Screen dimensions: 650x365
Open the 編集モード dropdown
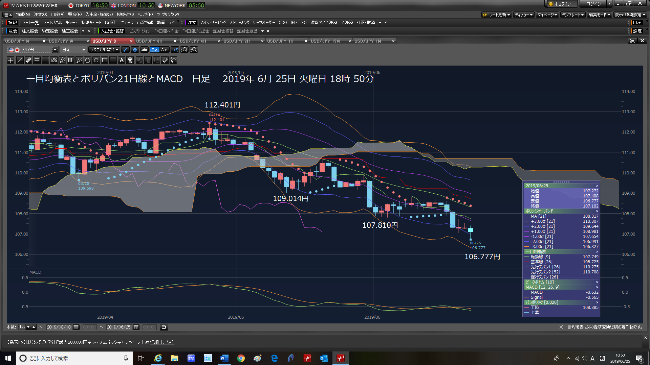click(599, 15)
